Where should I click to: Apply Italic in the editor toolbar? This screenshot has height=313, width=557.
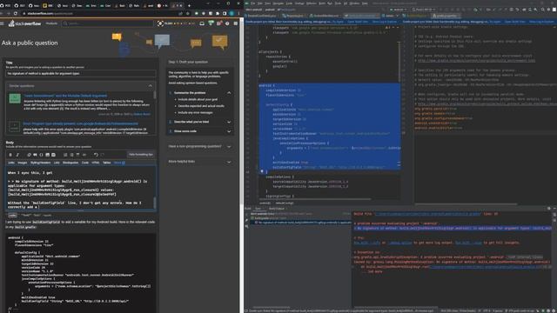[17, 155]
